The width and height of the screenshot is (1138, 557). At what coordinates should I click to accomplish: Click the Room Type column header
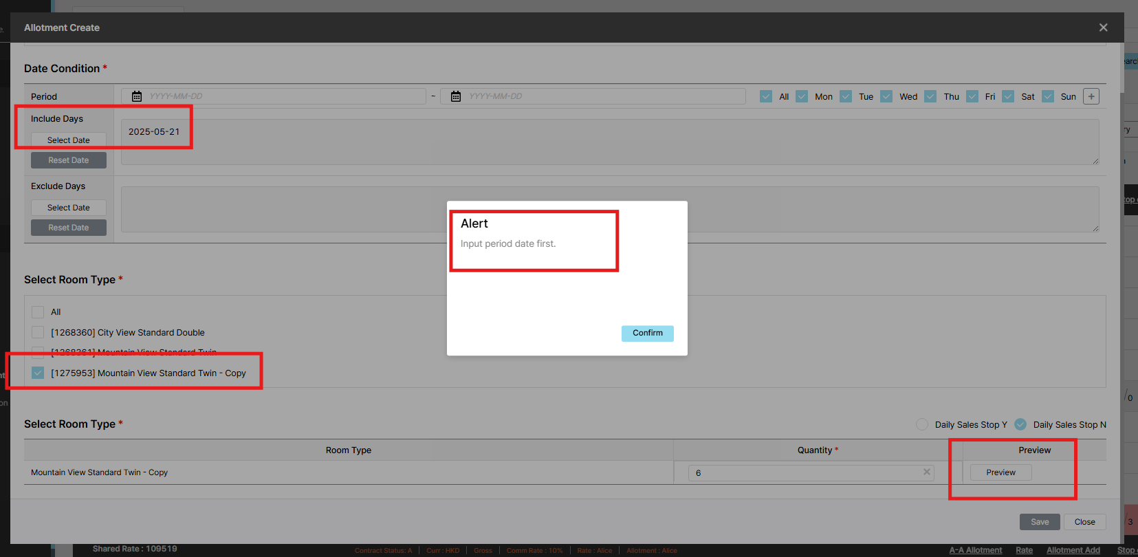point(349,450)
